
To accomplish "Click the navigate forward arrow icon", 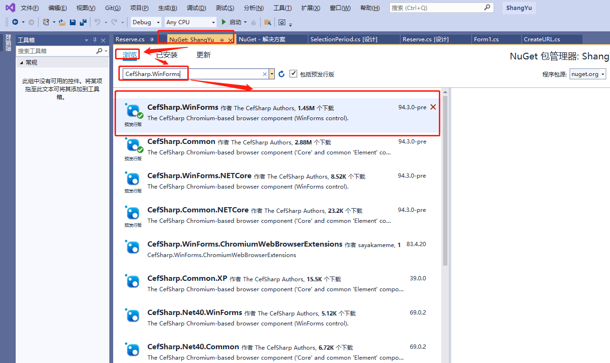I will point(31,22).
